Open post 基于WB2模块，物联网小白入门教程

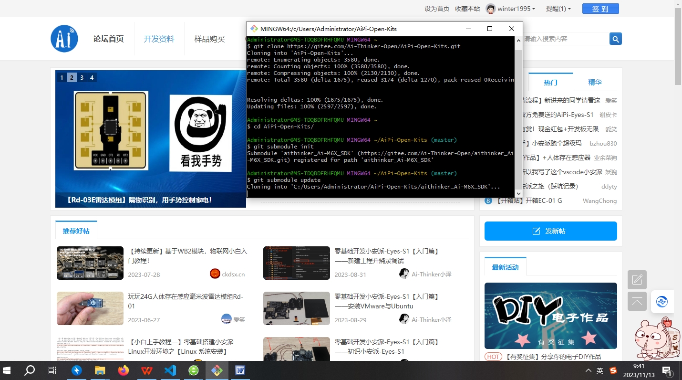pyautogui.click(x=187, y=256)
